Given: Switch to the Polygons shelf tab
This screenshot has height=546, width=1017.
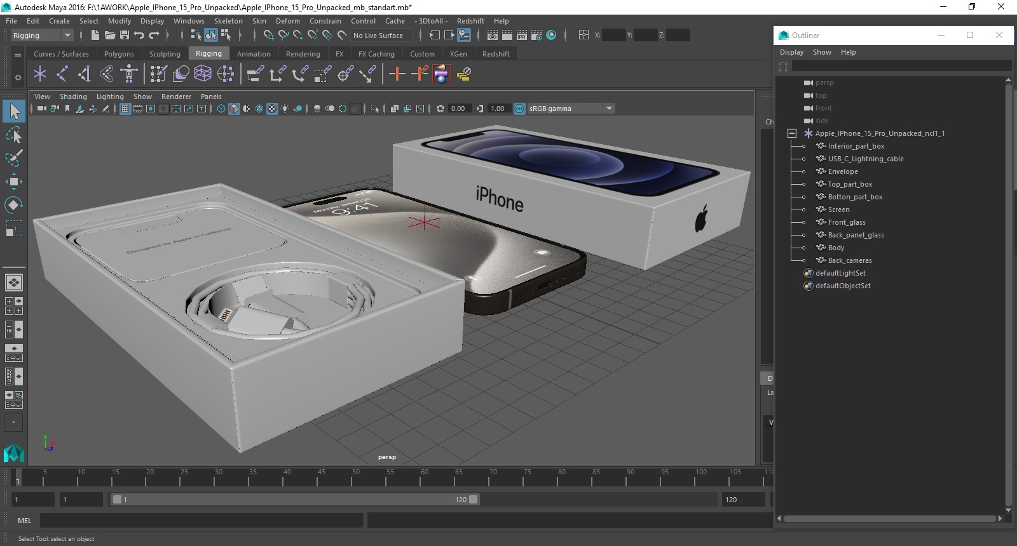Looking at the screenshot, I should pos(119,54).
